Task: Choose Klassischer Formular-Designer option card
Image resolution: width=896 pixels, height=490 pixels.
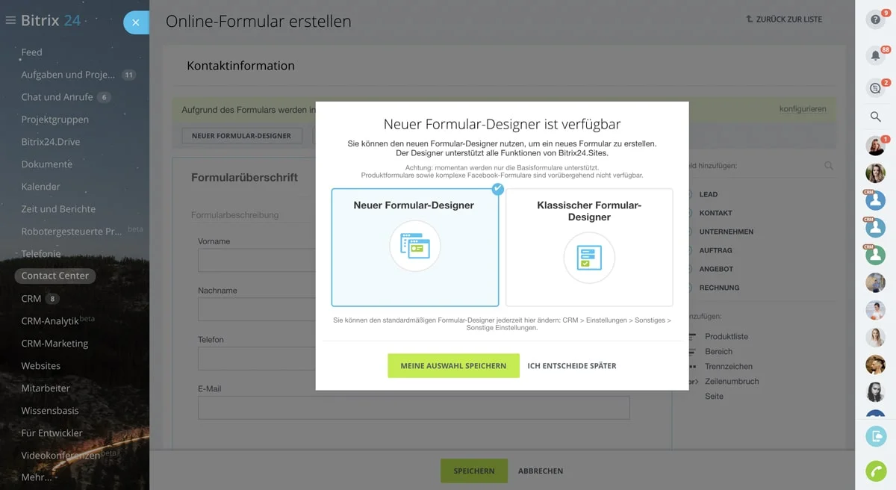Action: click(589, 246)
